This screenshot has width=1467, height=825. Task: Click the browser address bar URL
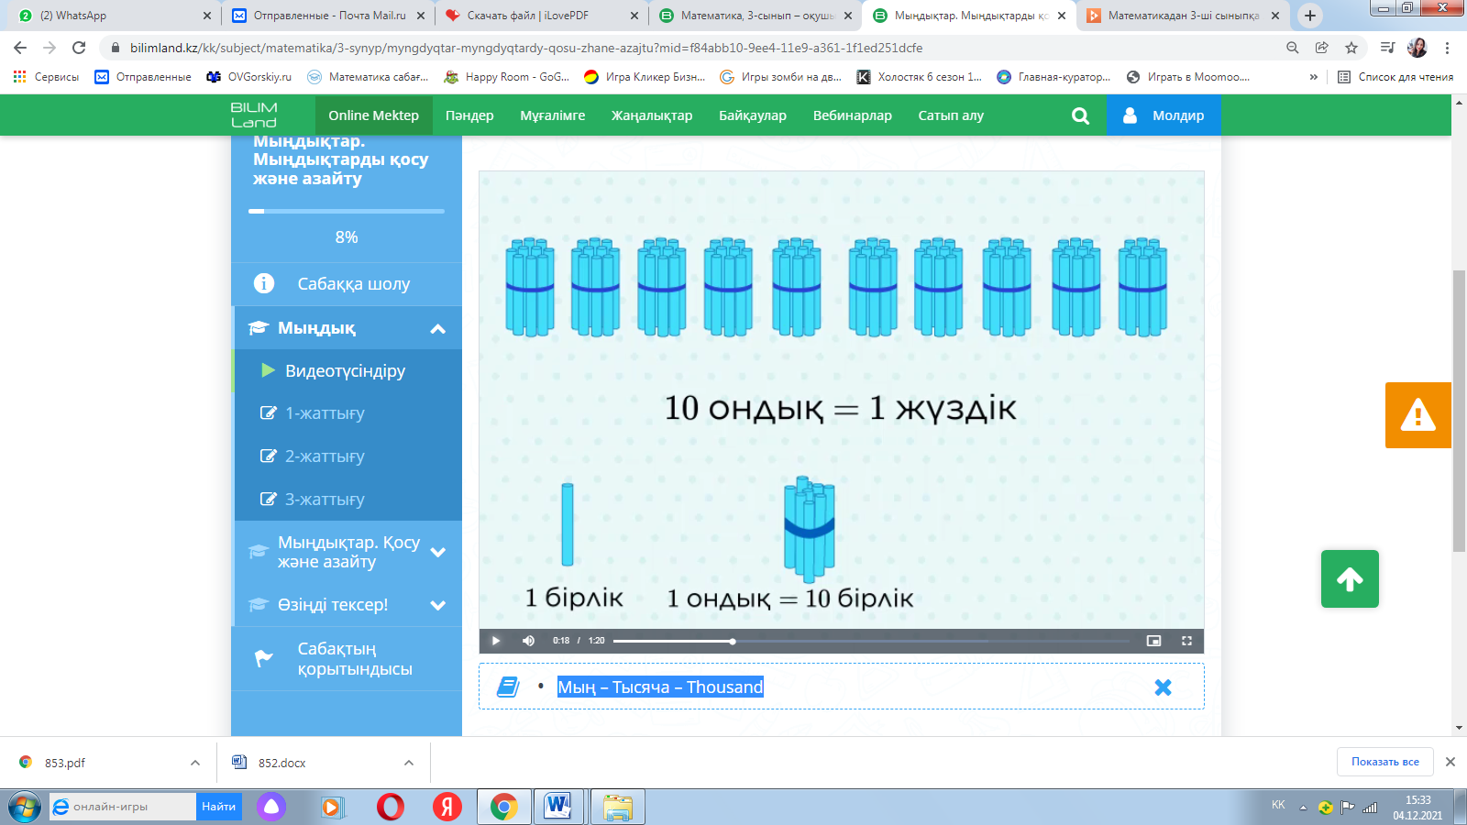coord(526,48)
